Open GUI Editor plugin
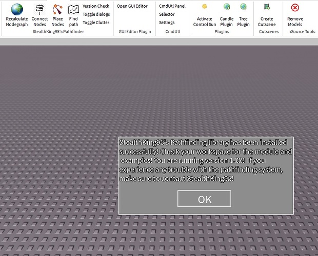This screenshot has height=256, width=318. click(132, 6)
